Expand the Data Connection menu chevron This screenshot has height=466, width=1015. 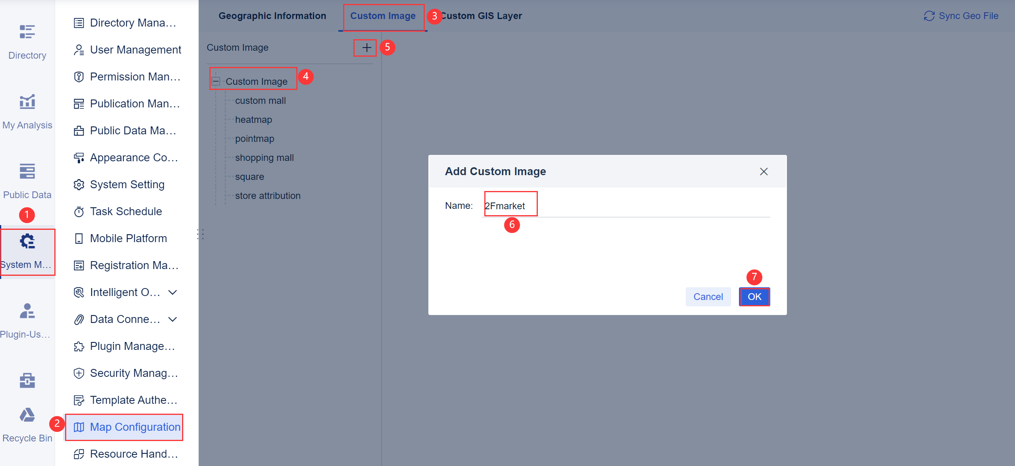[172, 319]
